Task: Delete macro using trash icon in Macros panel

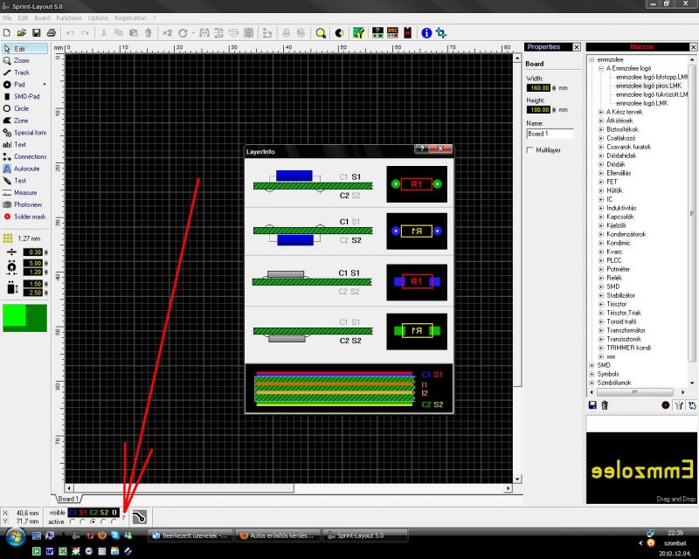Action: coord(605,405)
